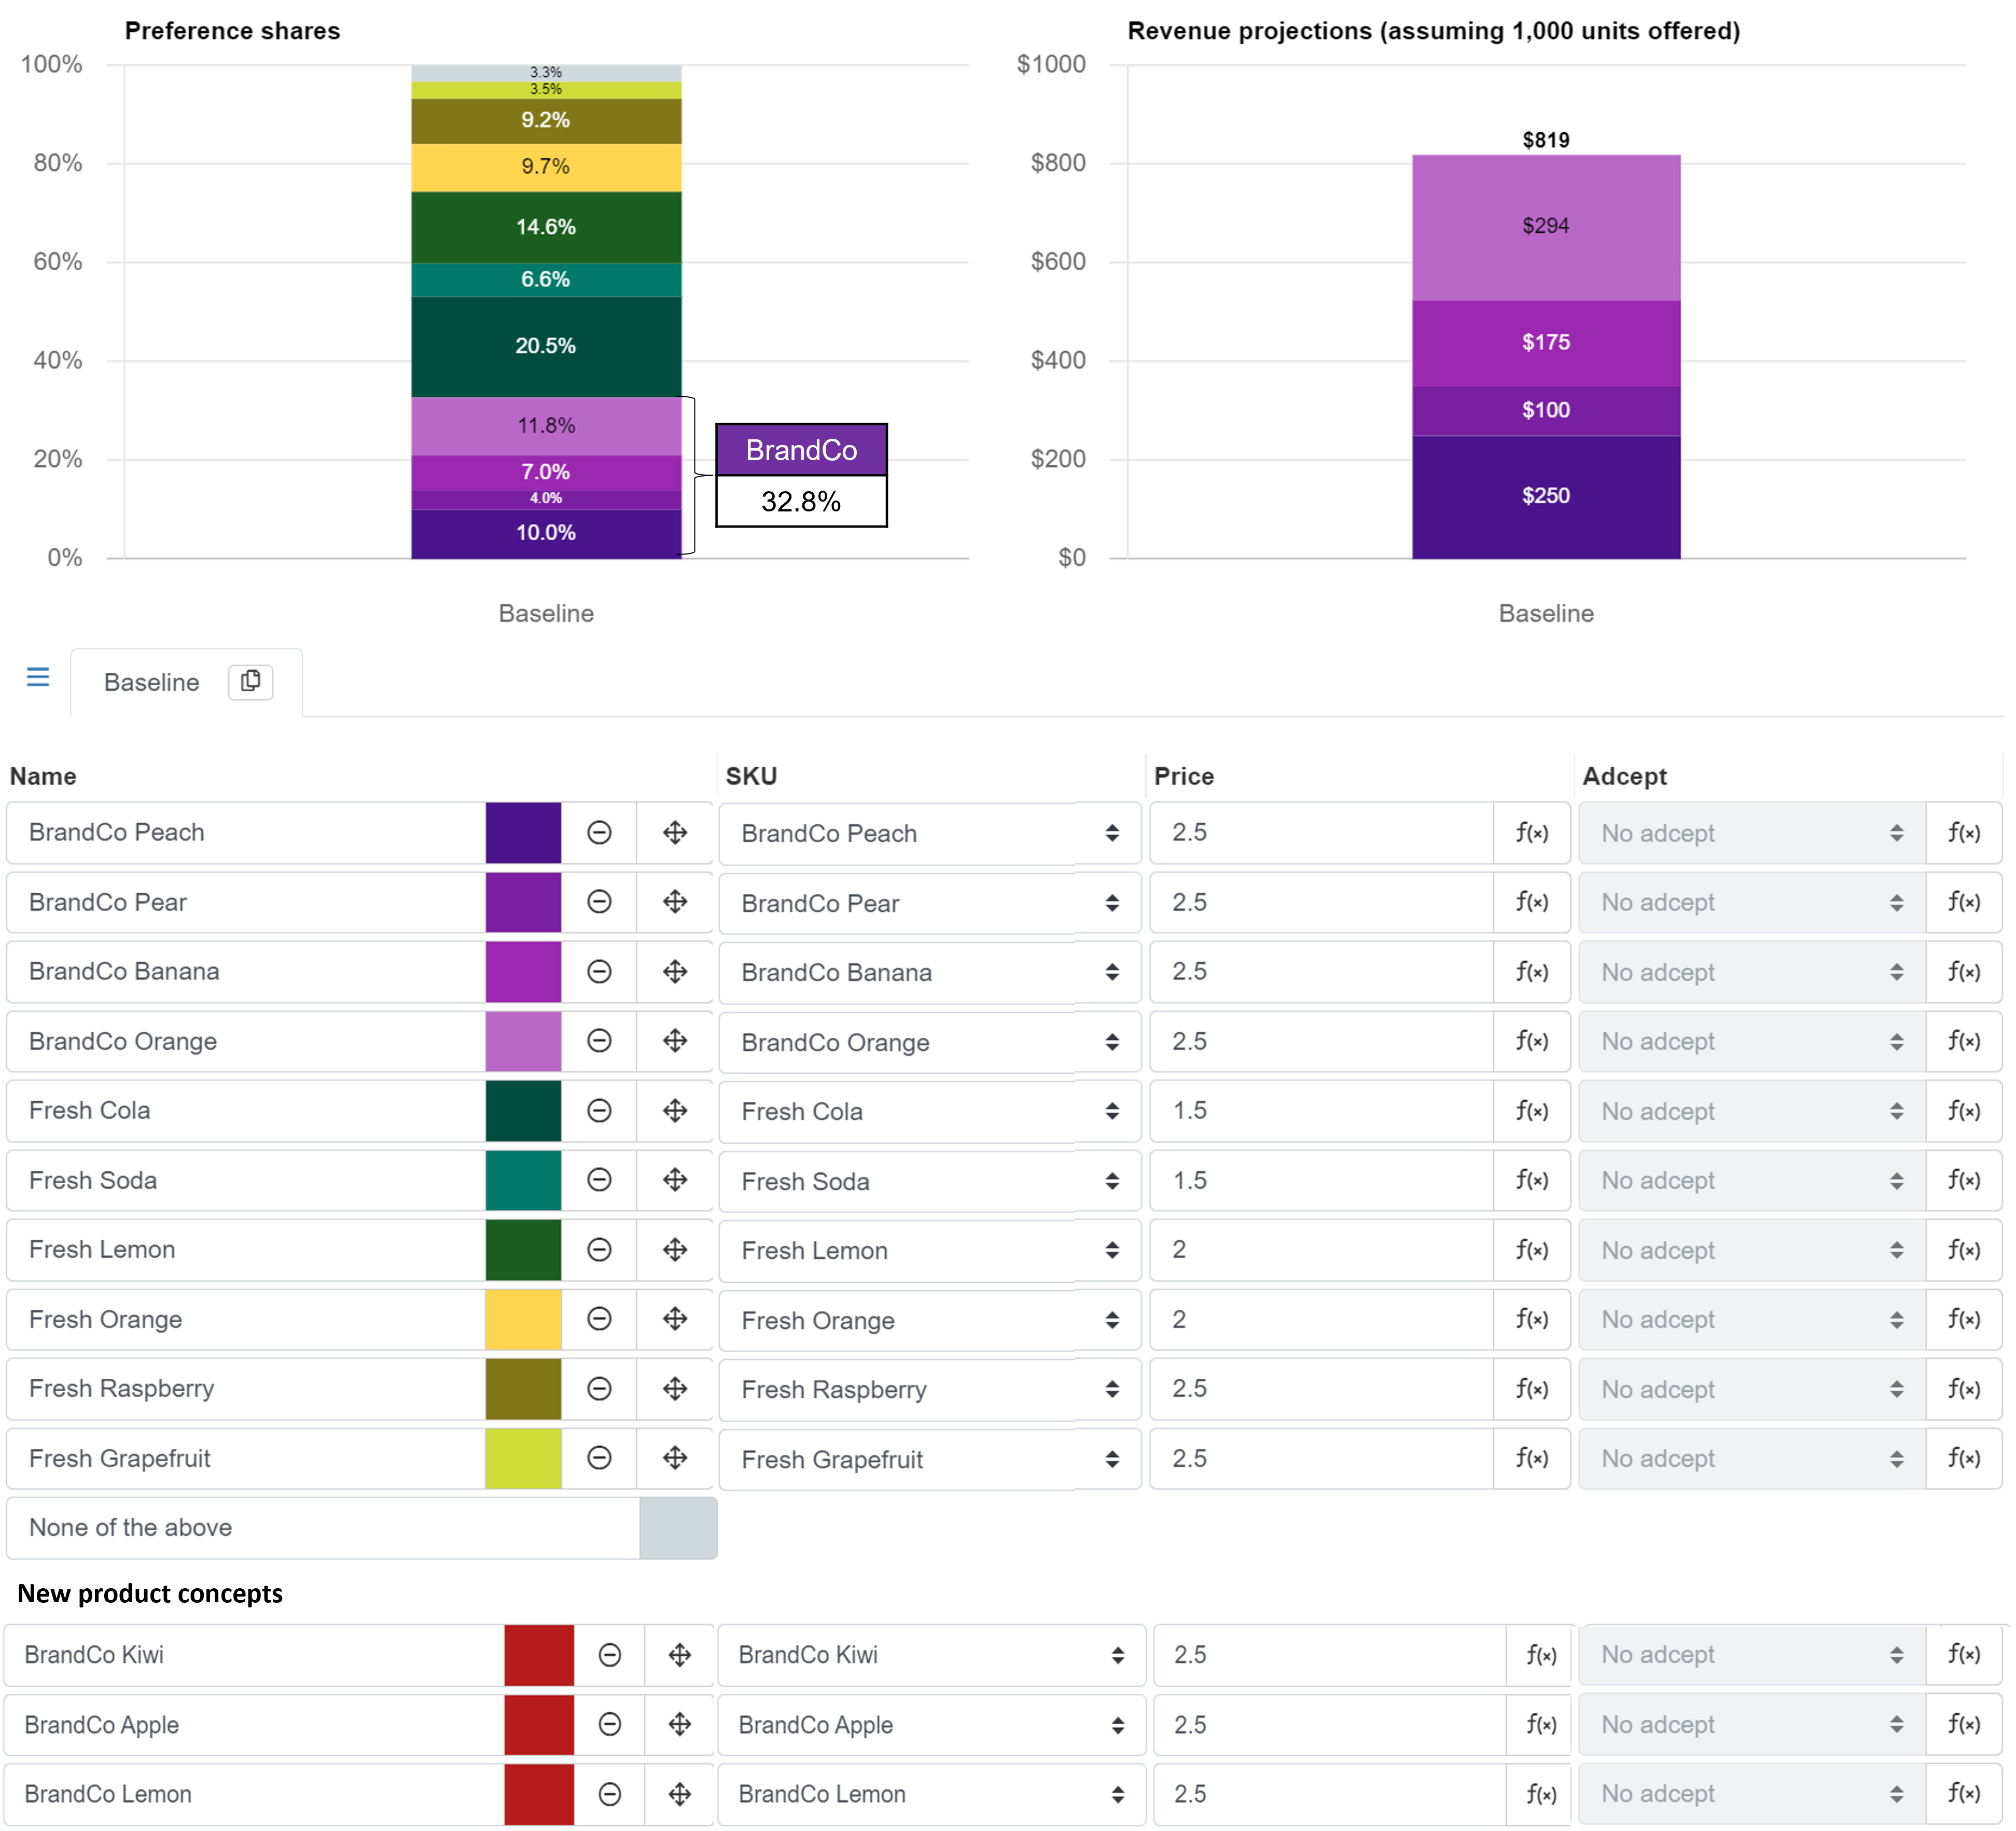Edit the Fresh Cola name field
The image size is (2016, 1831).
pyautogui.click(x=246, y=1111)
